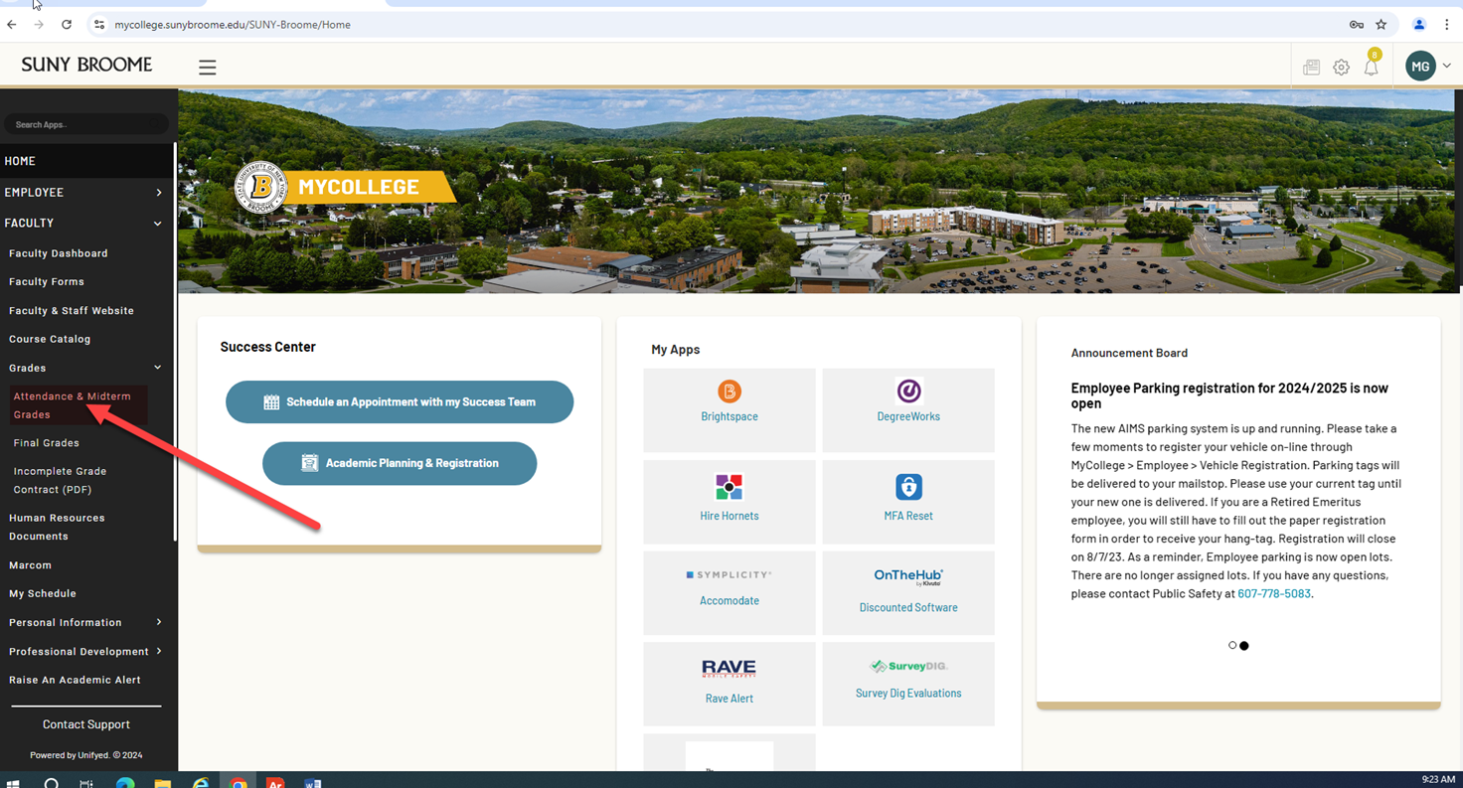Viewport: 1463px width, 788px height.
Task: Click Schedule an Appointment with my Success Team
Action: [x=400, y=401]
